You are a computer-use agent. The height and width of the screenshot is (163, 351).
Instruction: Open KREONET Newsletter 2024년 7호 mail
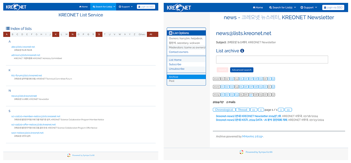[x=249, y=116]
